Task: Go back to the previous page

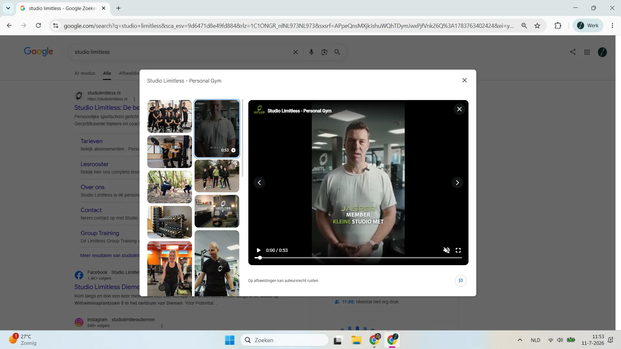Action: point(9,26)
